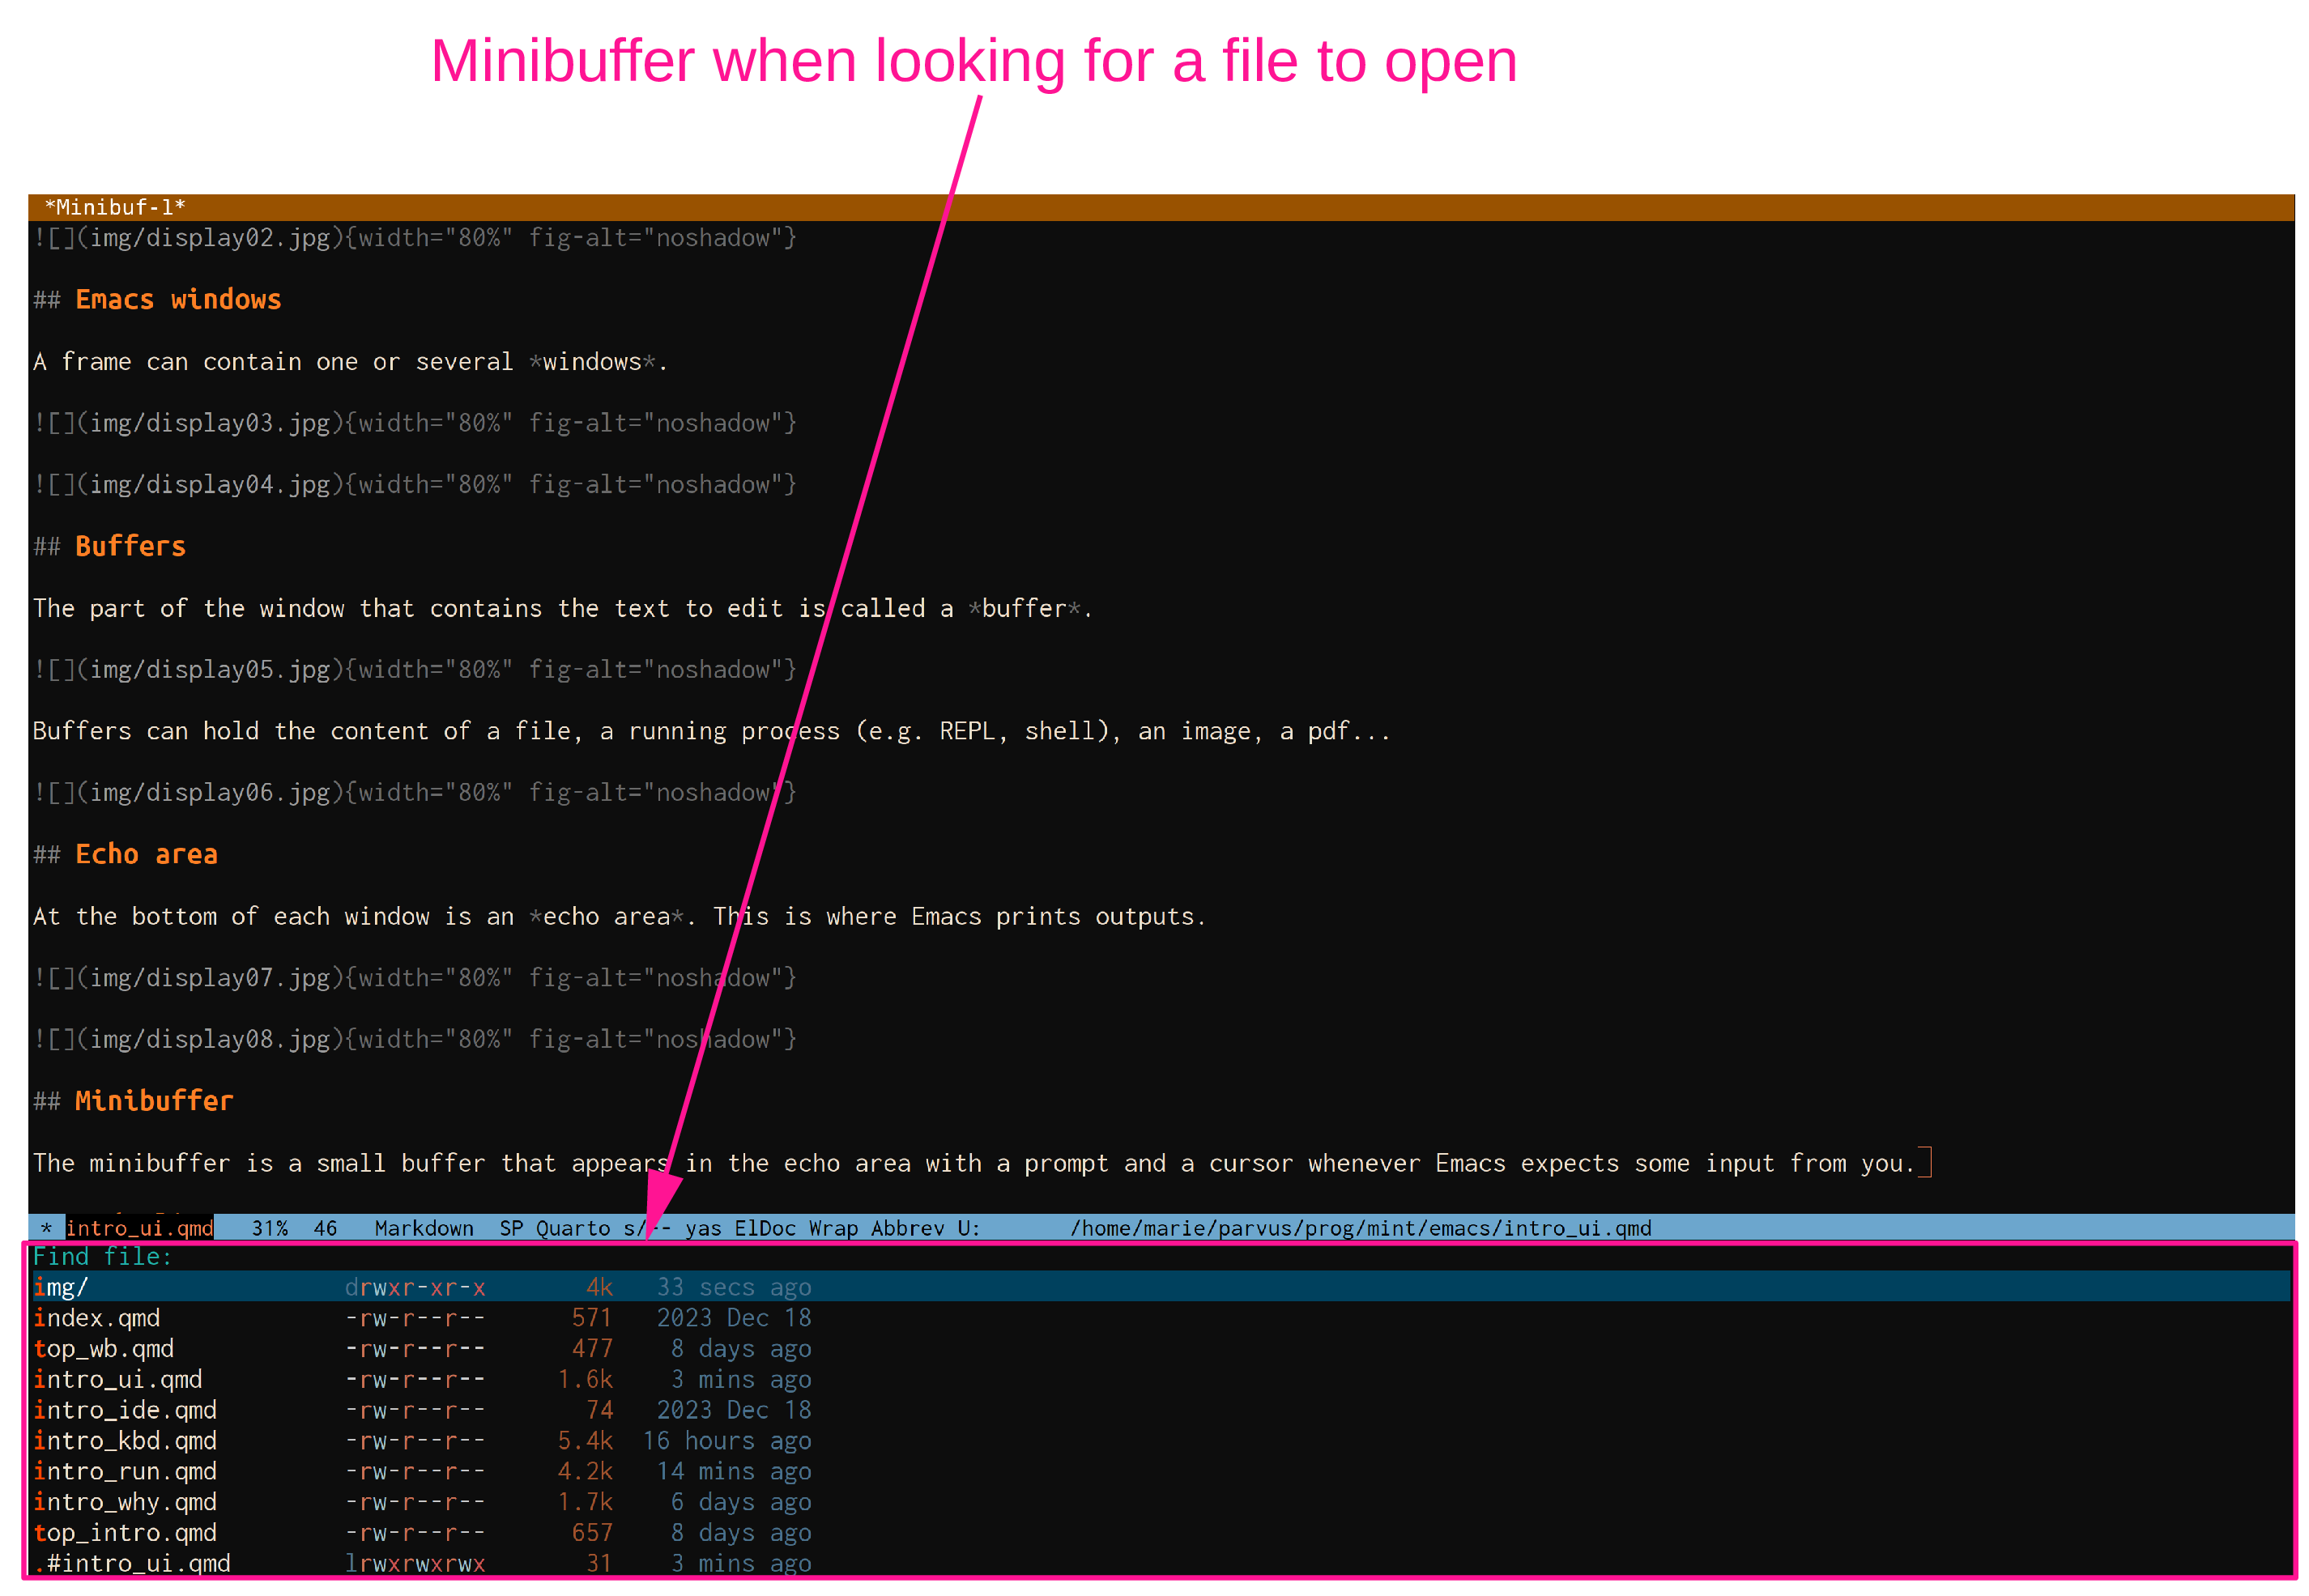Click the emphasized word *buffer*
Viewport: 2309px width, 1596px height.
(1024, 608)
